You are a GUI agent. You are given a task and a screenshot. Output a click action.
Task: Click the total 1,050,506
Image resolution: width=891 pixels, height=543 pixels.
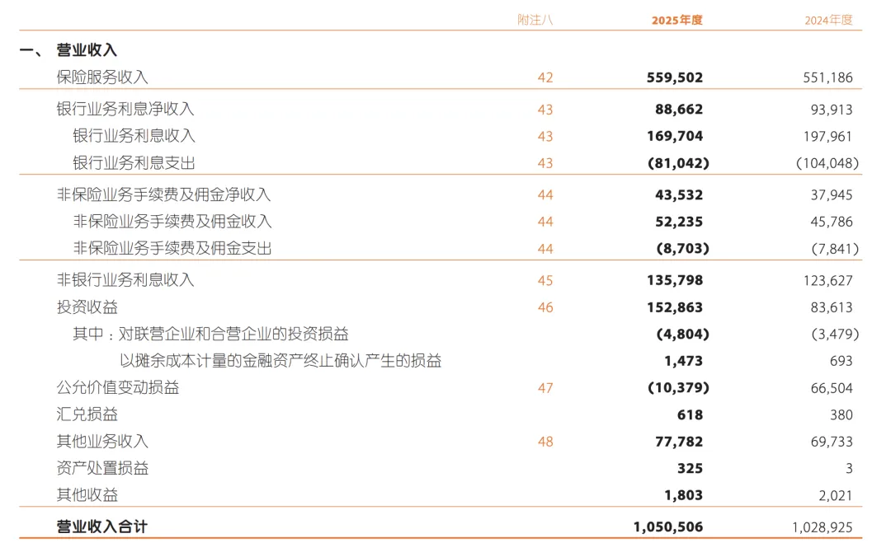pos(667,527)
